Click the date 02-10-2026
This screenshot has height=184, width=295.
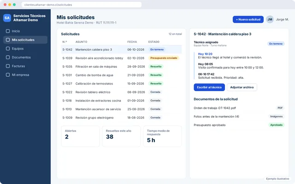click(136, 58)
